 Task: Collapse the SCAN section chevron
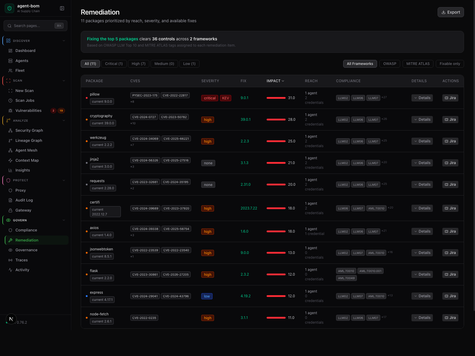[64, 81]
